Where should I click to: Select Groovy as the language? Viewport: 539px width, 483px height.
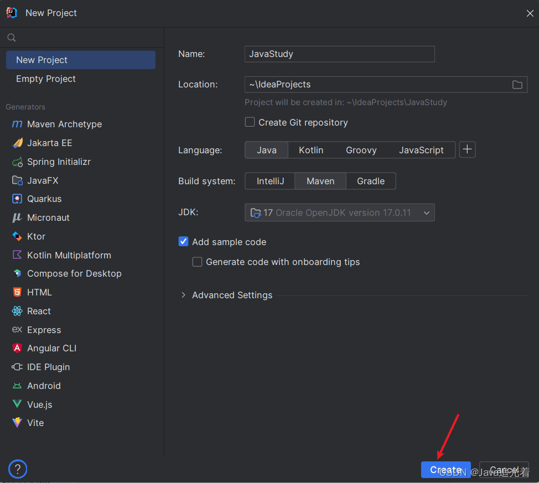click(x=361, y=150)
